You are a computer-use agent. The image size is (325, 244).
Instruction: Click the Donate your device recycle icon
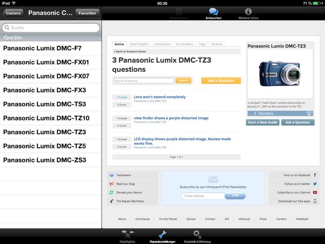tap(111, 192)
